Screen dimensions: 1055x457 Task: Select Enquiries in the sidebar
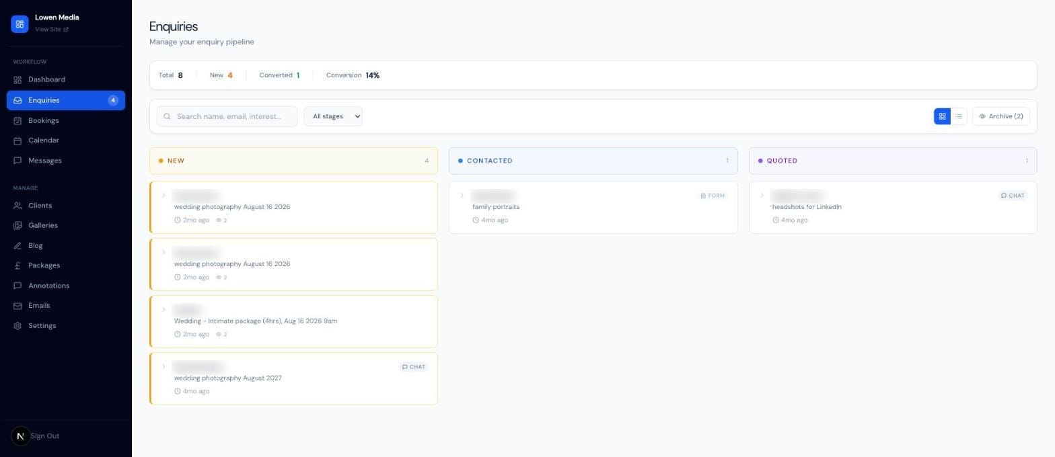tap(66, 100)
